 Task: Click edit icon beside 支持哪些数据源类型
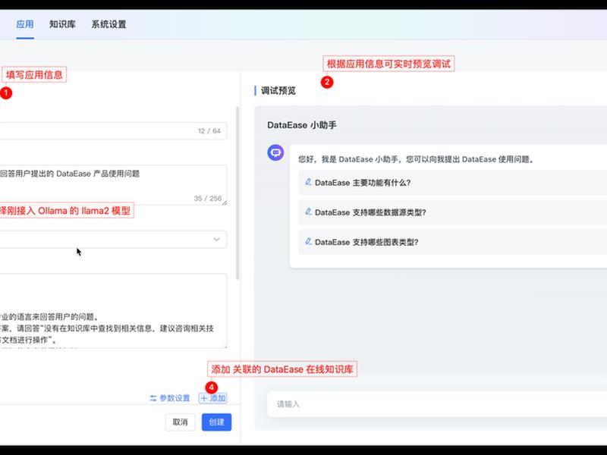click(309, 212)
